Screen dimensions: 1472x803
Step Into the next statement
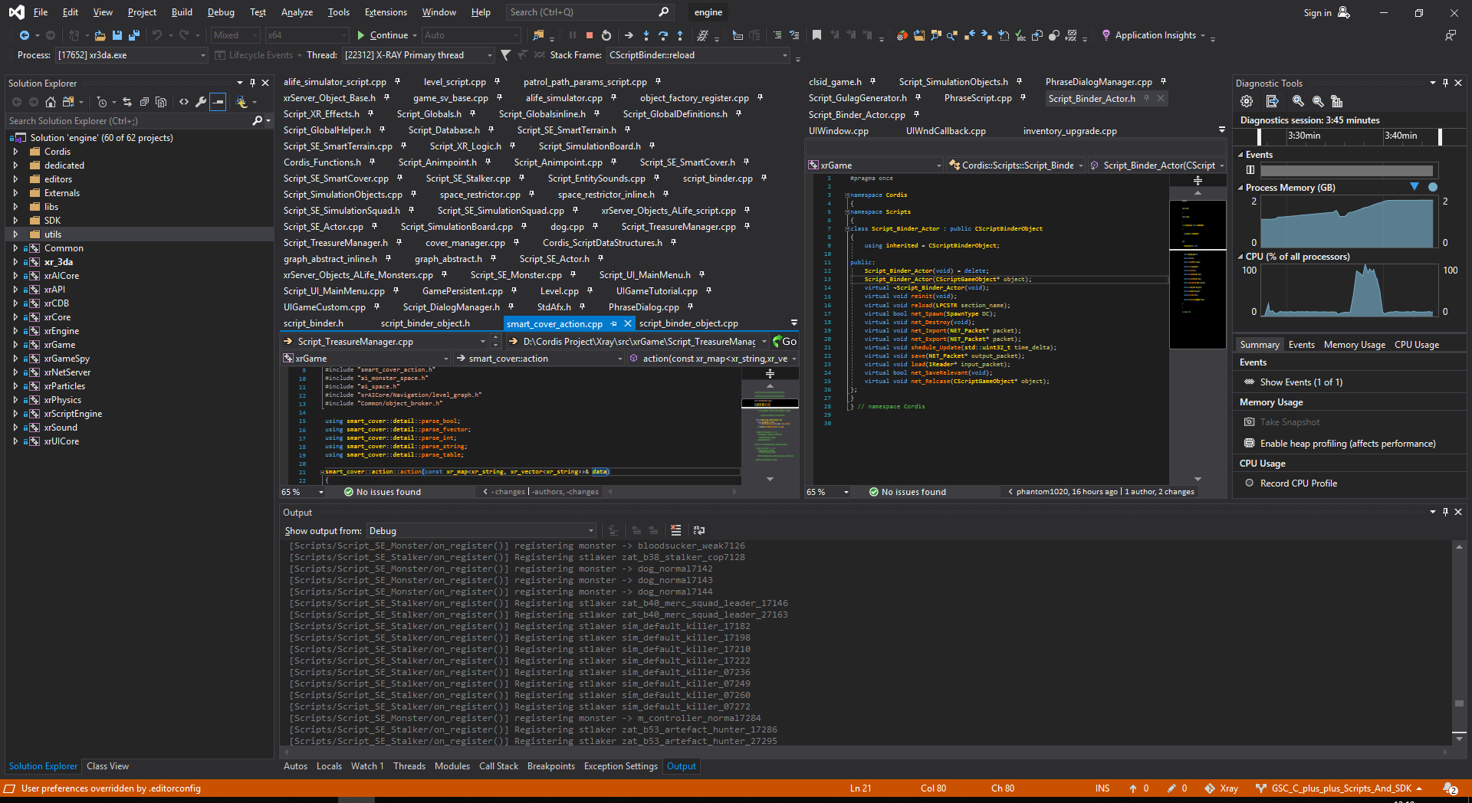pyautogui.click(x=646, y=35)
